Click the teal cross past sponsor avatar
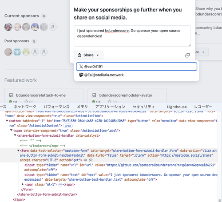The image size is (222, 202). (17, 52)
